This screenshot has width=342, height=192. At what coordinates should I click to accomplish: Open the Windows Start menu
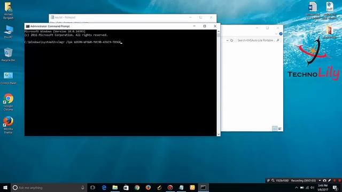[x=5, y=187]
